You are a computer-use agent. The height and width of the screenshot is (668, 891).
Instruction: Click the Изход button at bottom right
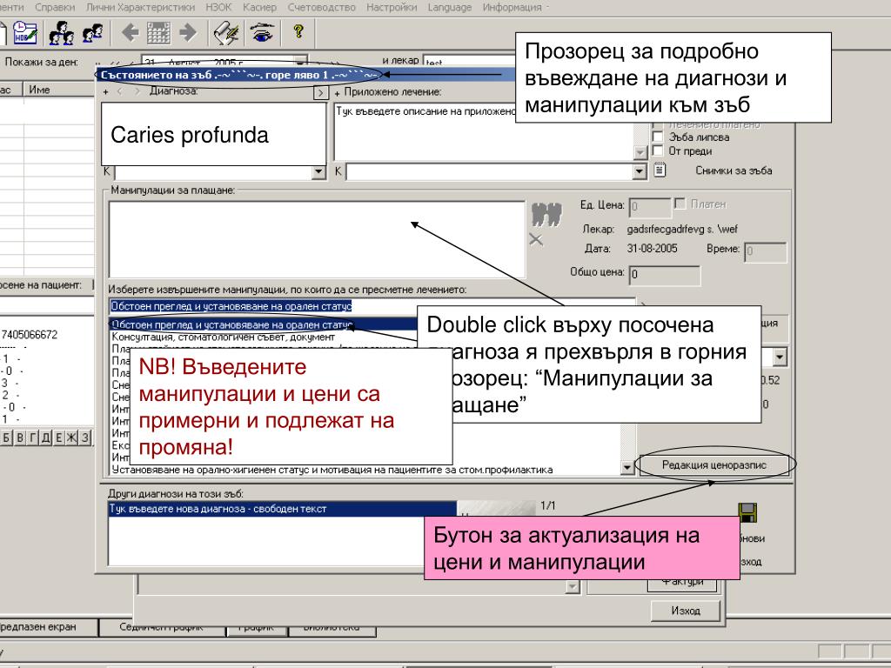(686, 611)
